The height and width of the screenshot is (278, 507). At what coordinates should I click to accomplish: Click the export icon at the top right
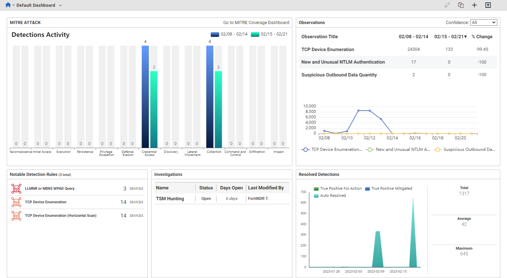pyautogui.click(x=488, y=5)
